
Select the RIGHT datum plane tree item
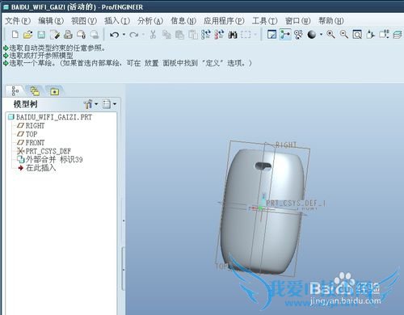pyautogui.click(x=31, y=126)
